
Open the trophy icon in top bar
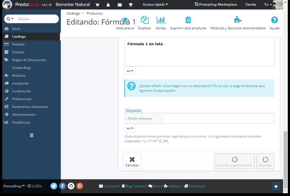click(131, 5)
